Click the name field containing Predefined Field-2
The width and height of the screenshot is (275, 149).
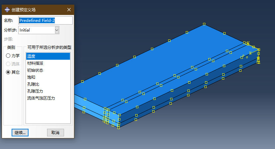click(45, 20)
